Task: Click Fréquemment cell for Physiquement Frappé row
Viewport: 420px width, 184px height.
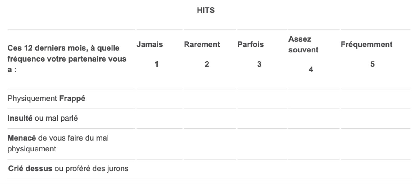Action: click(375, 99)
